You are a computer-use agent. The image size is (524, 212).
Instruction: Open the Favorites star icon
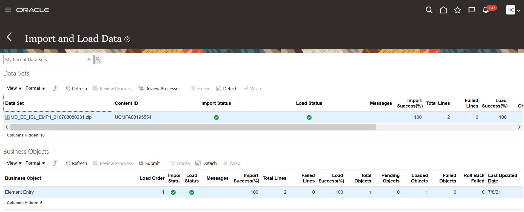(457, 10)
